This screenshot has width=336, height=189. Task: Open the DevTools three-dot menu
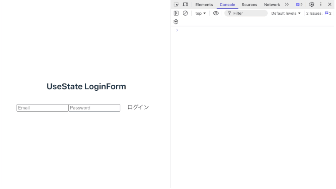click(321, 4)
